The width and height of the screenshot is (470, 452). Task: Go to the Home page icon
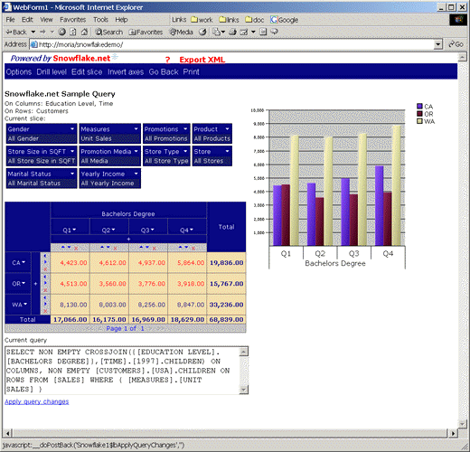click(x=84, y=32)
